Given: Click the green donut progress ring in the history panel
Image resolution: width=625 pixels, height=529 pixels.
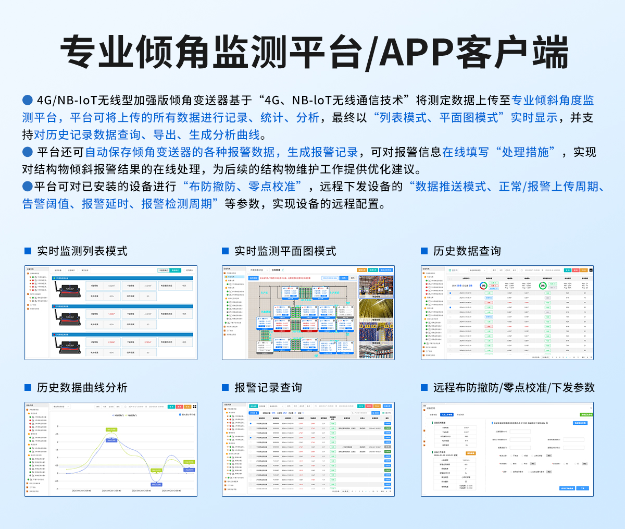Looking at the screenshot, I should 543,286.
